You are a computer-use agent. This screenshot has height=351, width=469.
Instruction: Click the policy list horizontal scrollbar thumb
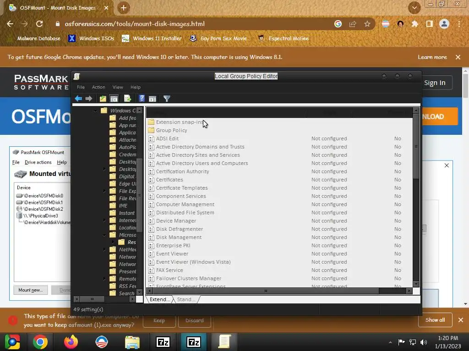266,291
